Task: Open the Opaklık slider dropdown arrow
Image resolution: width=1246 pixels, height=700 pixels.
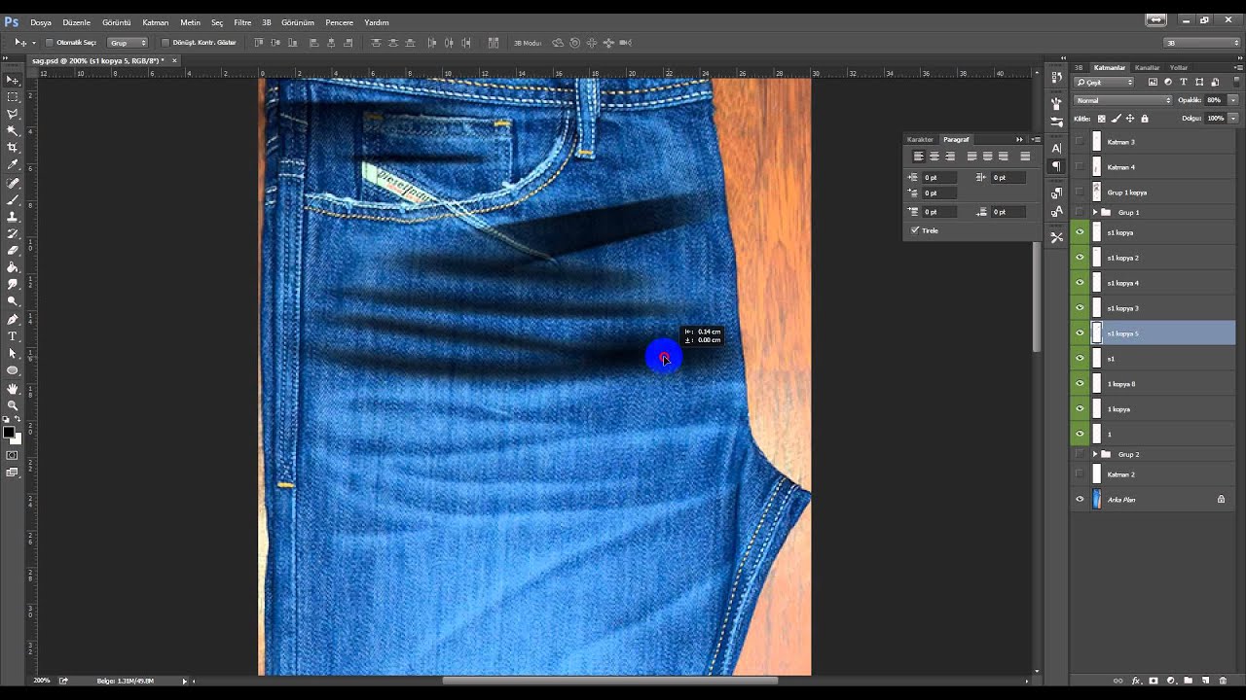Action: click(x=1232, y=100)
